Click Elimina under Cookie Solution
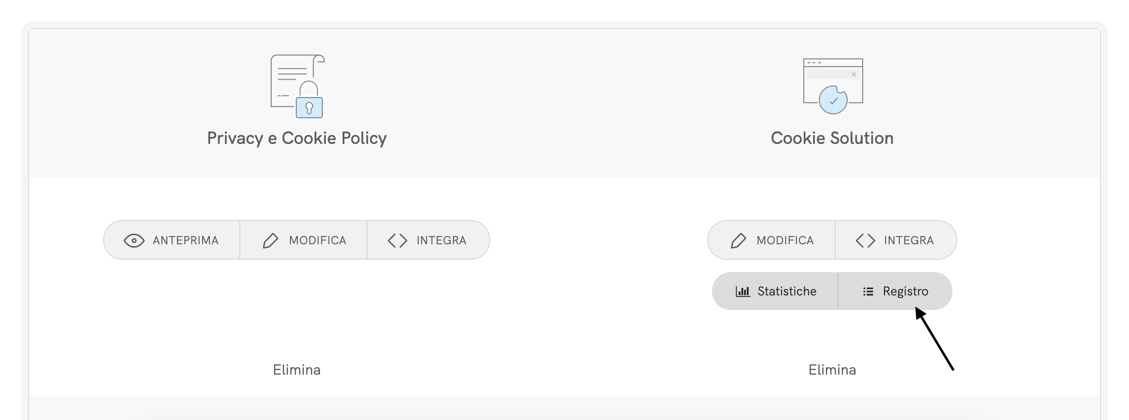The height and width of the screenshot is (420, 1129). (x=832, y=370)
